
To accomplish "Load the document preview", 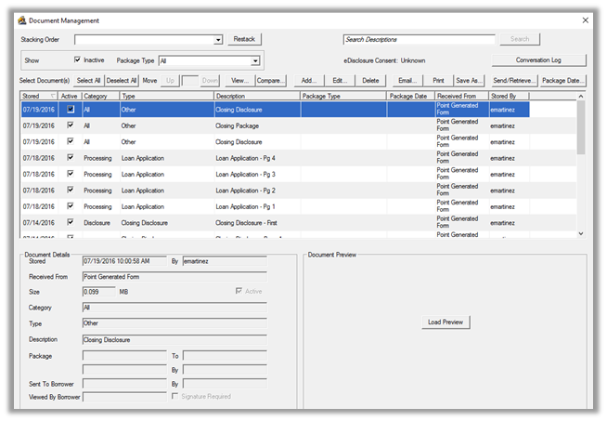I will (446, 322).
